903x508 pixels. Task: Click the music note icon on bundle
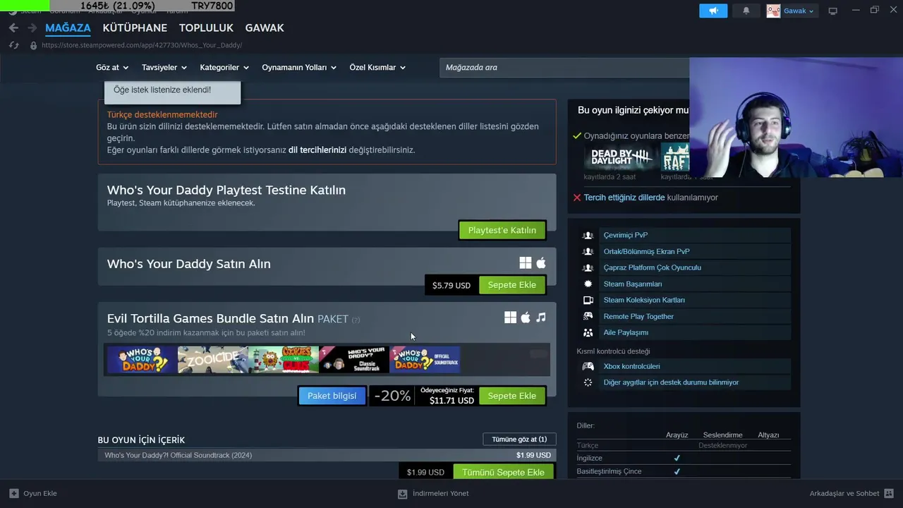click(x=541, y=317)
